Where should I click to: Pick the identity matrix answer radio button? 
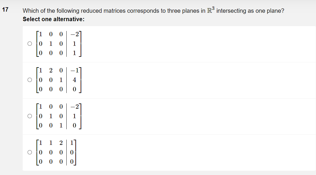point(30,116)
